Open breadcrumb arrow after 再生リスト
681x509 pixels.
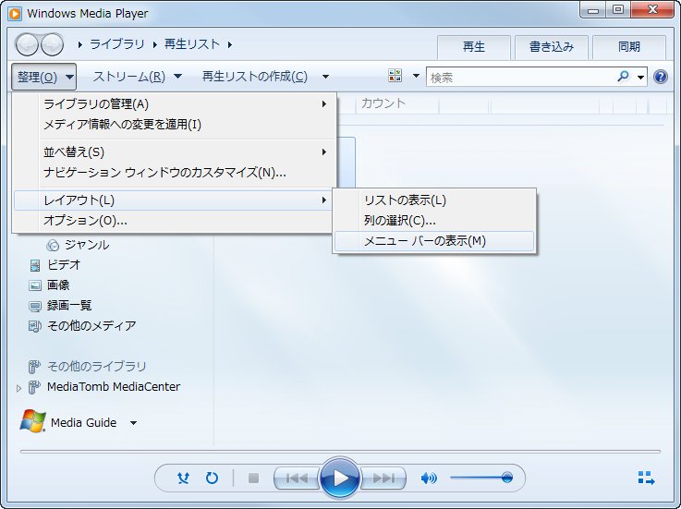(230, 44)
